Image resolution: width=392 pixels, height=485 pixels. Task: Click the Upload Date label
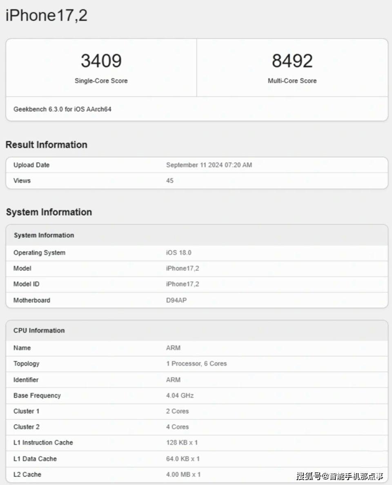tap(31, 165)
